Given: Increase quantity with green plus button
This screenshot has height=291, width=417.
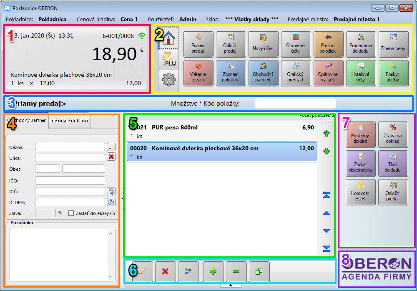Looking at the screenshot, I should [x=214, y=272].
